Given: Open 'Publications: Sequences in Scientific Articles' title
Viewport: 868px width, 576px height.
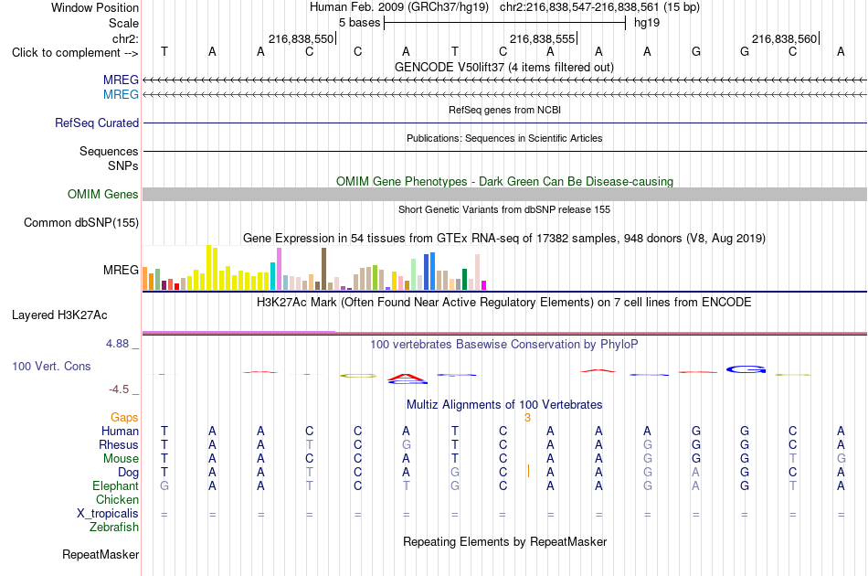Looking at the screenshot, I should click(x=504, y=138).
